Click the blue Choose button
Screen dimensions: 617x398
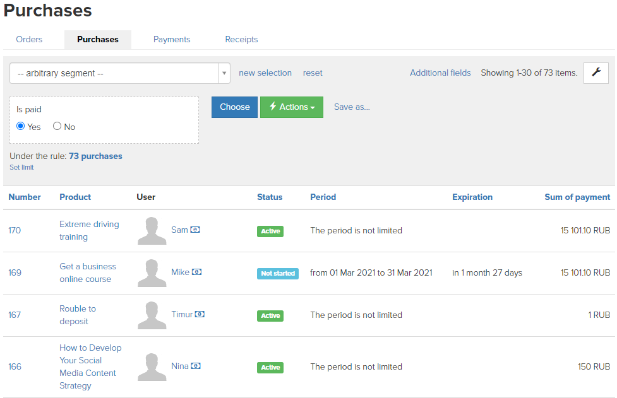point(234,107)
